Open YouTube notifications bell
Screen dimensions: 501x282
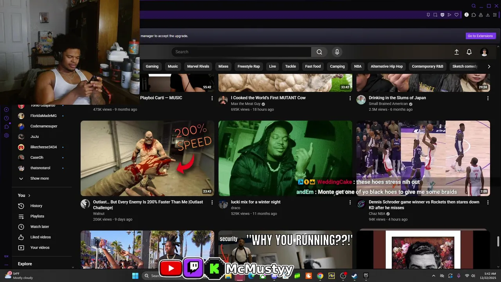tap(469, 52)
